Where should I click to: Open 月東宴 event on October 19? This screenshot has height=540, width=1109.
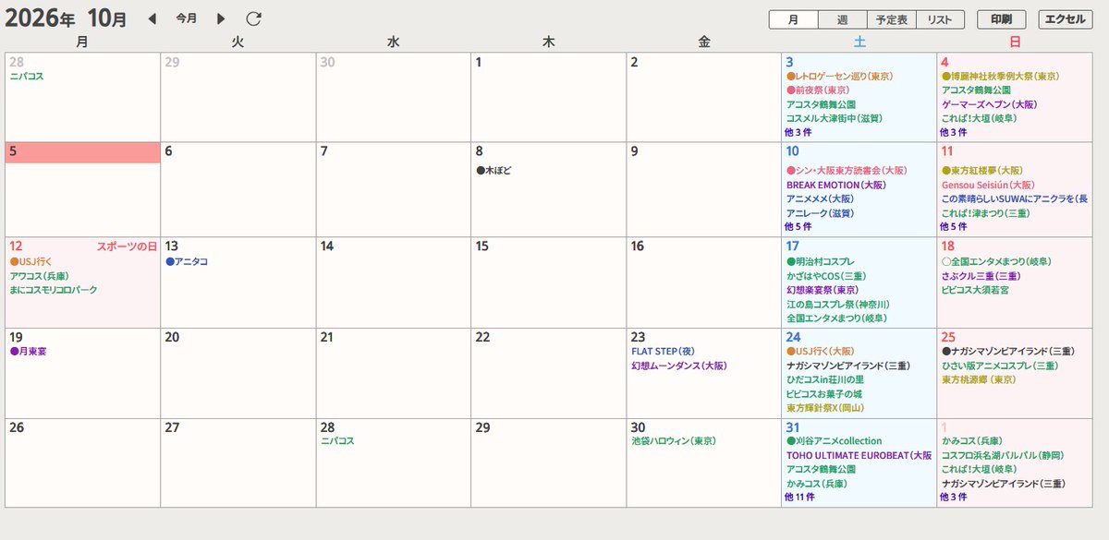[x=28, y=352]
